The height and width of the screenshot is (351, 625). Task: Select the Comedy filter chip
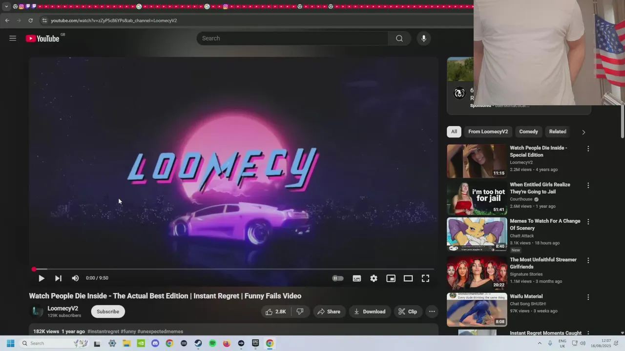pyautogui.click(x=528, y=132)
